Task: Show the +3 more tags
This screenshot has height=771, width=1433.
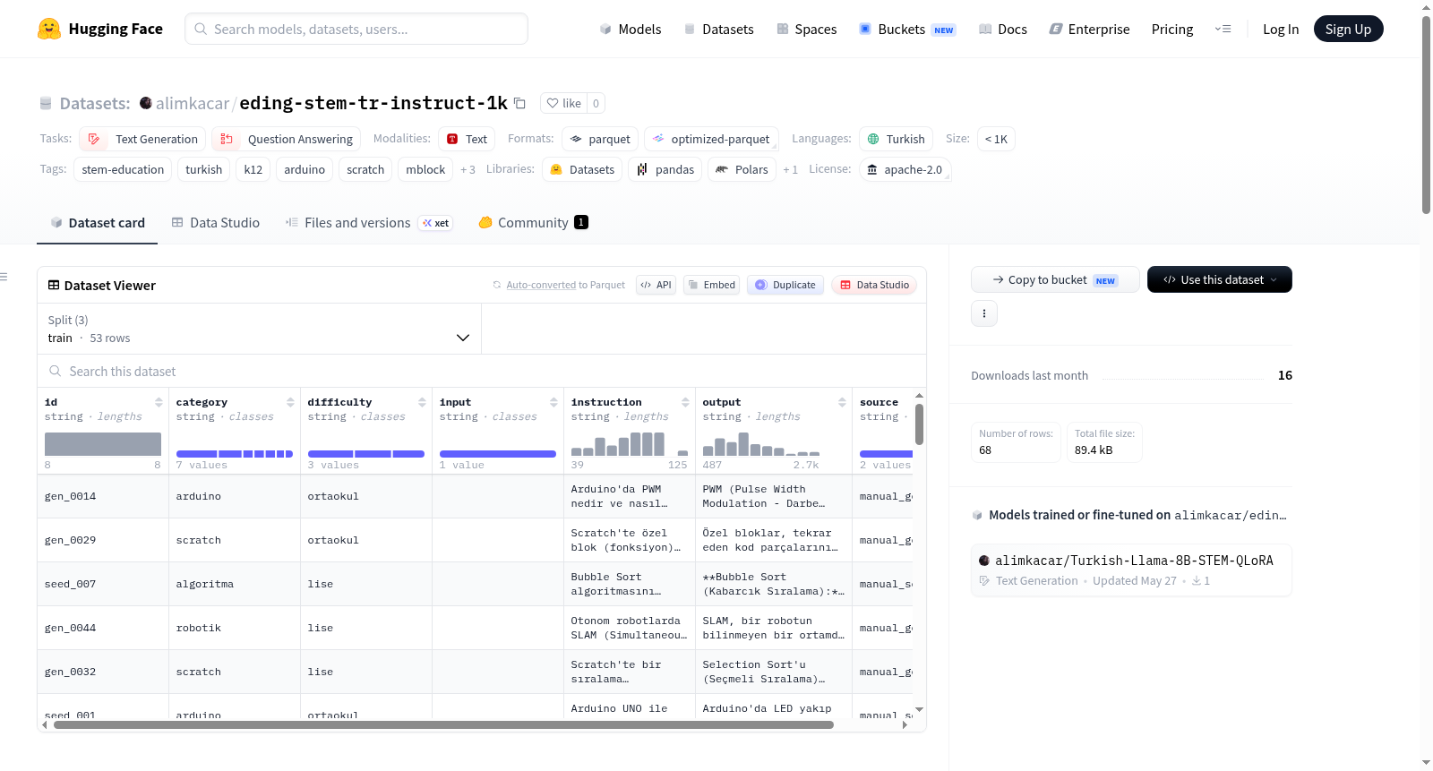Action: [468, 169]
